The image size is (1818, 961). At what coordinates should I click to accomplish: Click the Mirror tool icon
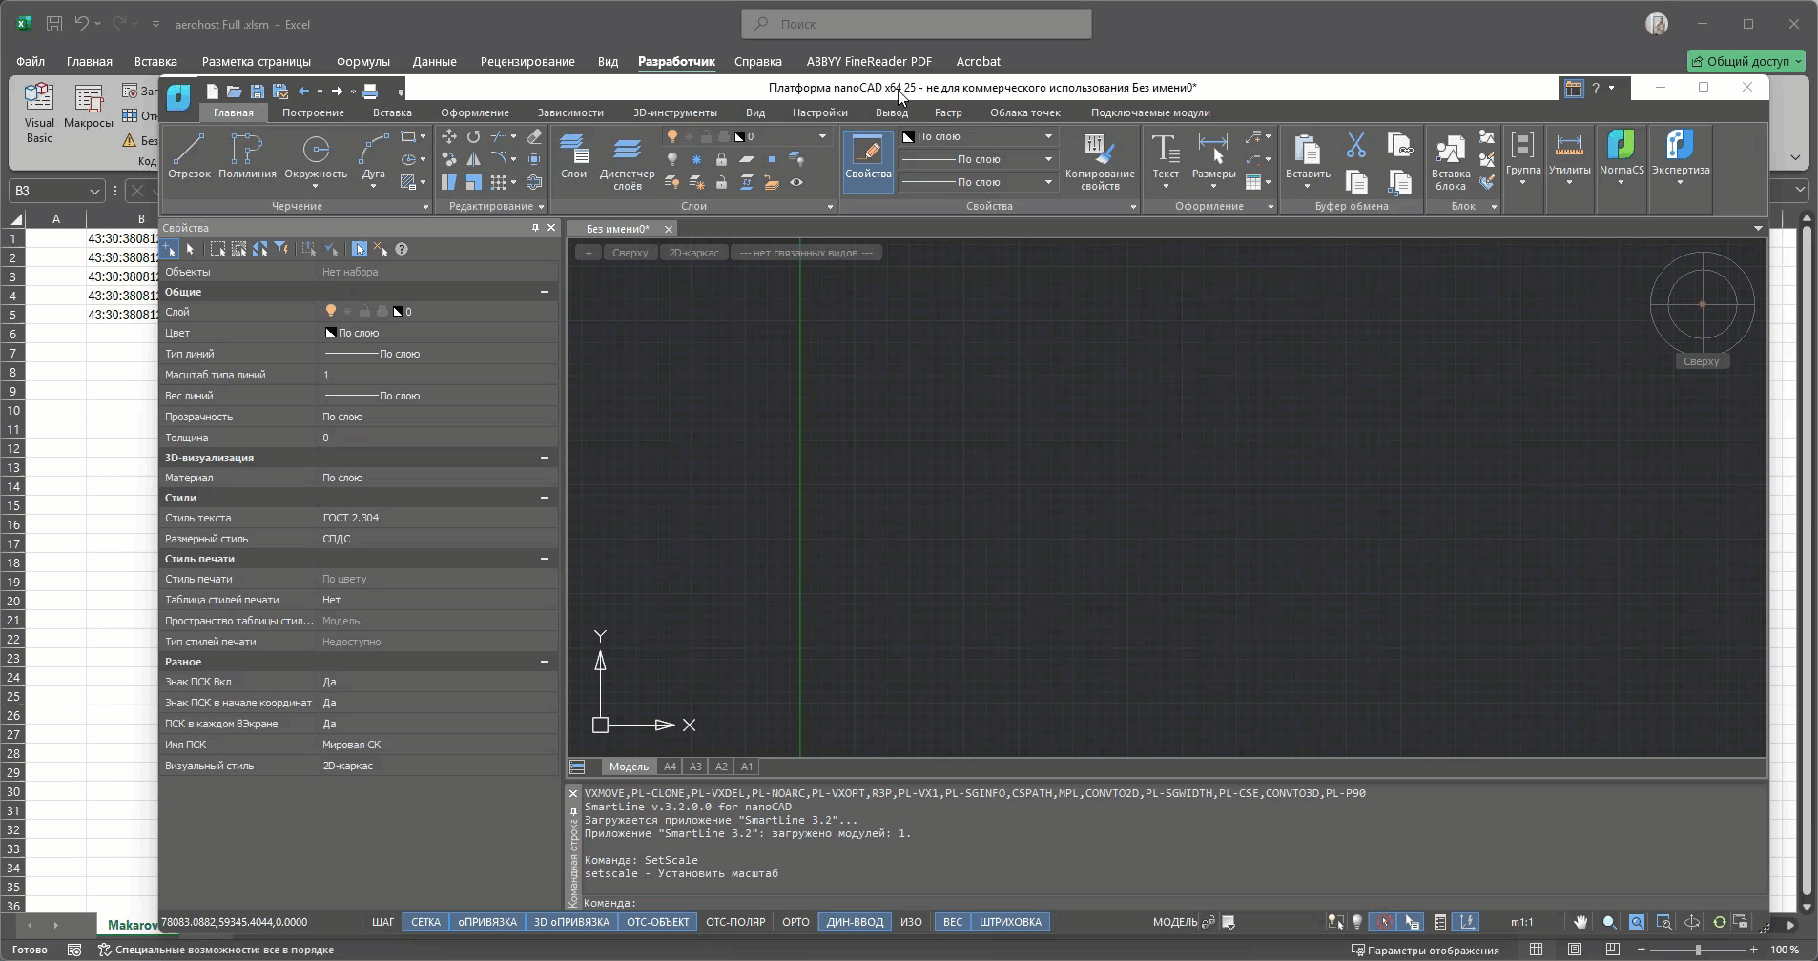point(473,159)
